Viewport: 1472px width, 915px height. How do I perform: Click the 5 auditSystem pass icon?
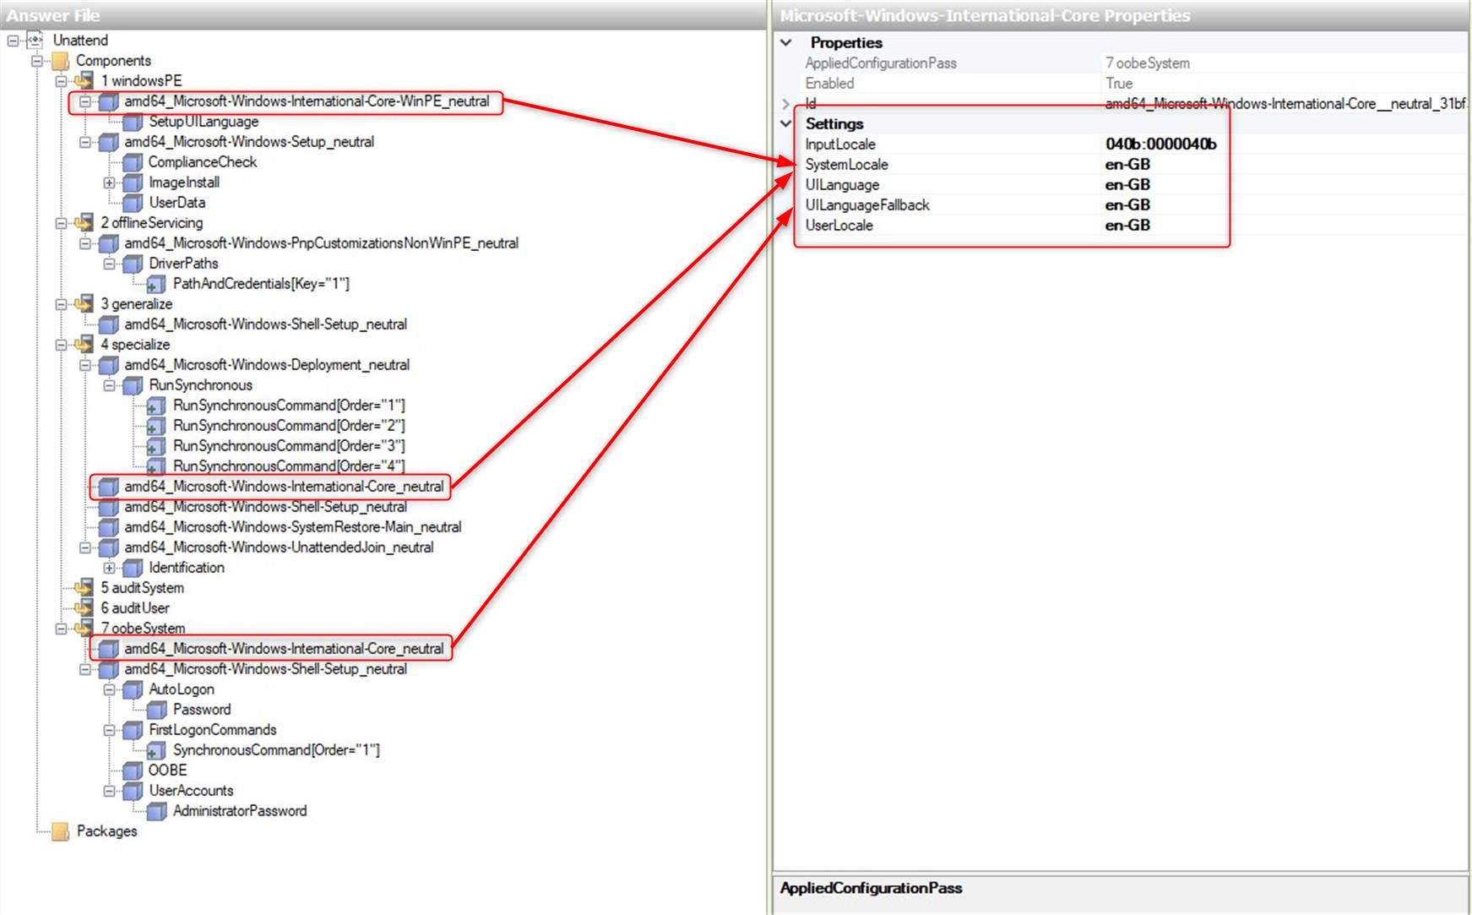[x=84, y=587]
